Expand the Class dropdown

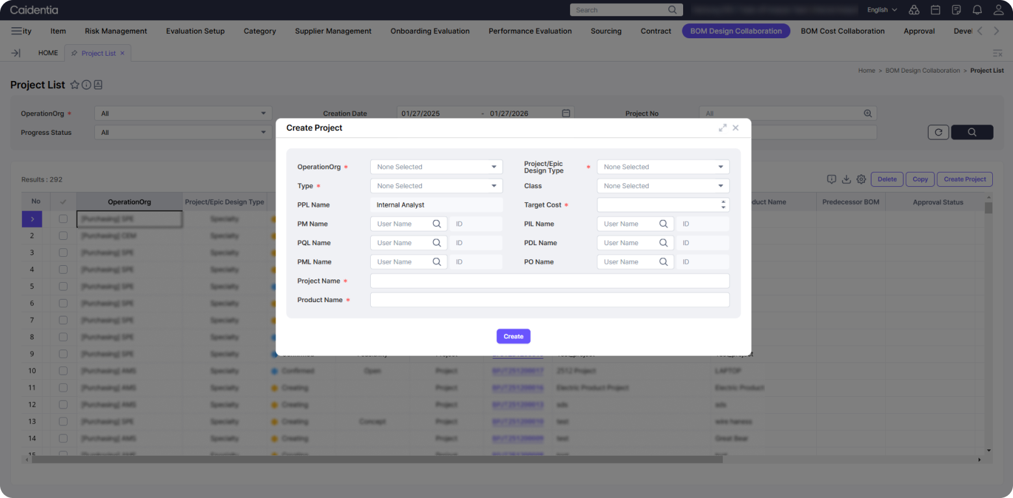tap(662, 186)
